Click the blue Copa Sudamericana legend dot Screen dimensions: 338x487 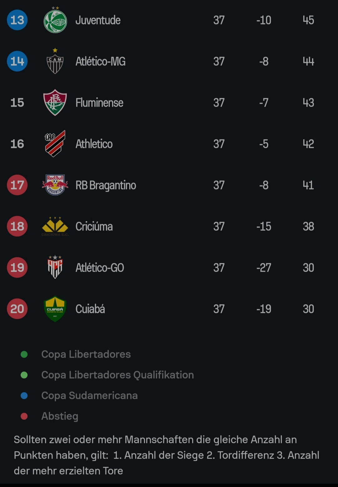pos(24,396)
